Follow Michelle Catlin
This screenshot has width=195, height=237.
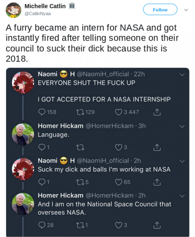point(160,10)
